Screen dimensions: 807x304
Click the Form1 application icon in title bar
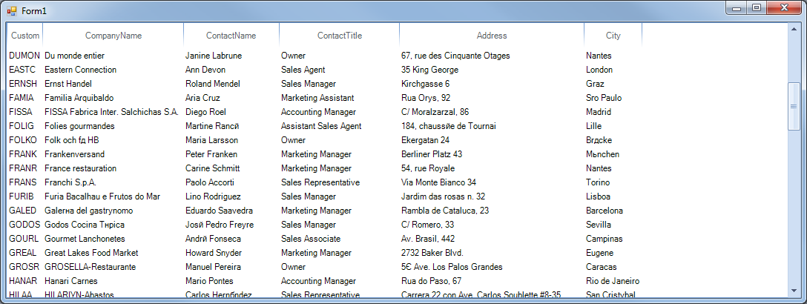click(x=11, y=9)
